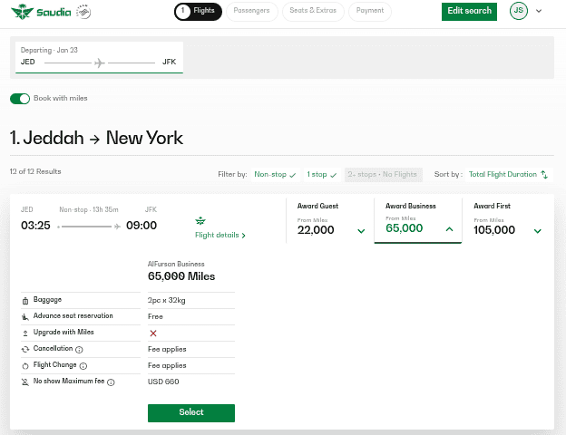Click the Advance seat reservation icon

(25, 316)
